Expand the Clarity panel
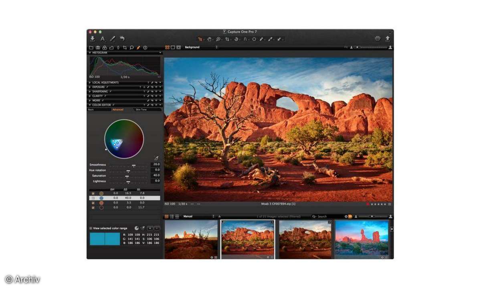 [x=90, y=96]
